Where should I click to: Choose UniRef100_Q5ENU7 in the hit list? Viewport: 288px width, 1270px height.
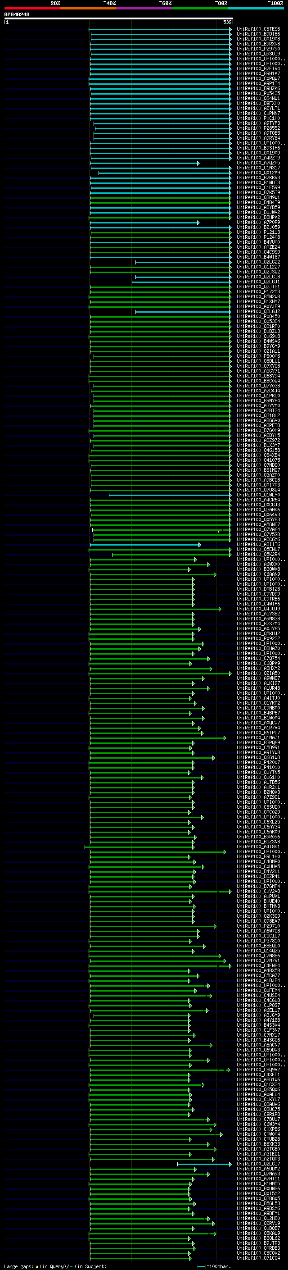(258, 549)
